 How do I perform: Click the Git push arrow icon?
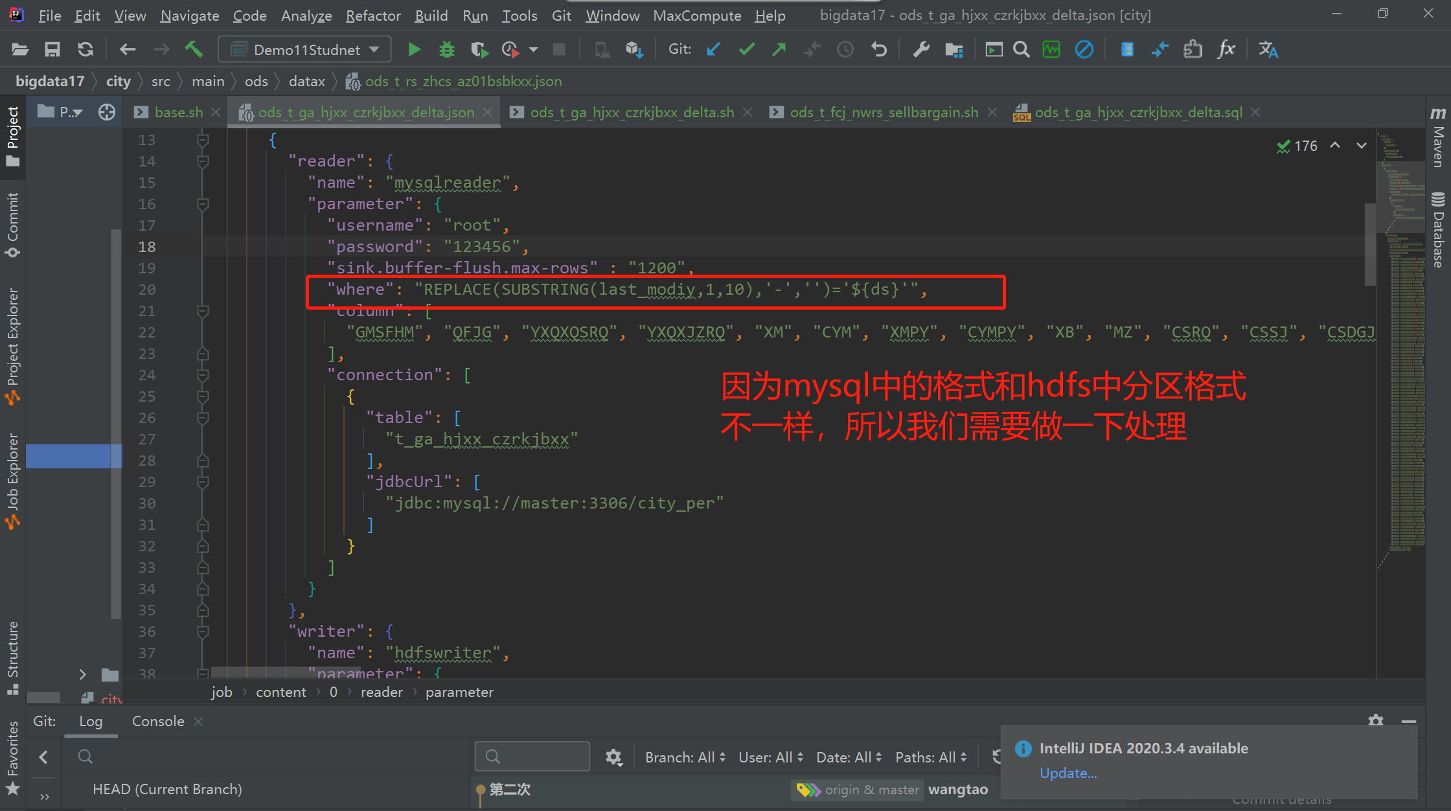coord(779,50)
